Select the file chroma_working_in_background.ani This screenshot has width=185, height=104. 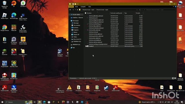click(x=98, y=44)
